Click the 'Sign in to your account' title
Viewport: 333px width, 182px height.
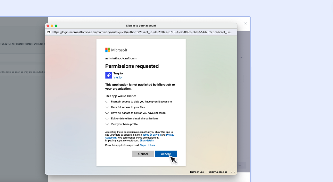tap(141, 26)
